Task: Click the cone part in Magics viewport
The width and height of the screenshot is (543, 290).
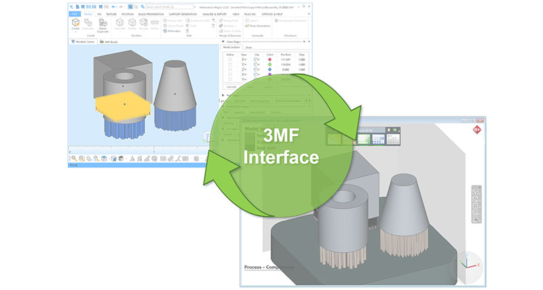Action: coord(175,85)
